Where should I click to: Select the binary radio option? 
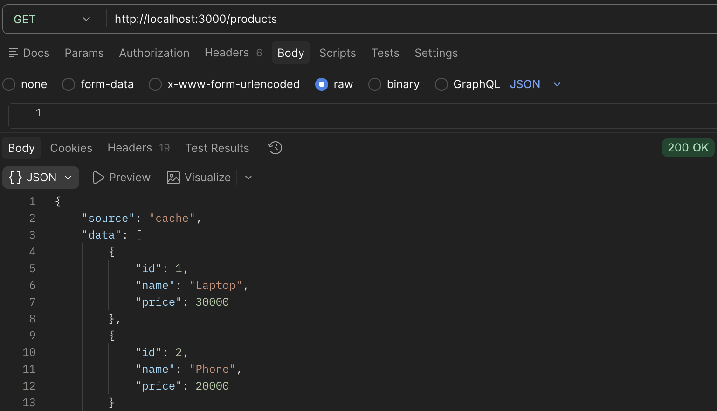(x=375, y=84)
